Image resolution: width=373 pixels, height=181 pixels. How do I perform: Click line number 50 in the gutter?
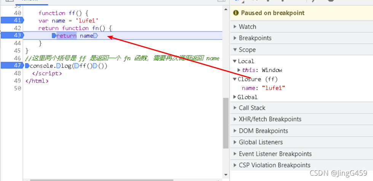tap(18, 88)
